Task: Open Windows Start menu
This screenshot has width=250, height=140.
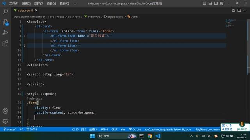Action: pos(92,136)
